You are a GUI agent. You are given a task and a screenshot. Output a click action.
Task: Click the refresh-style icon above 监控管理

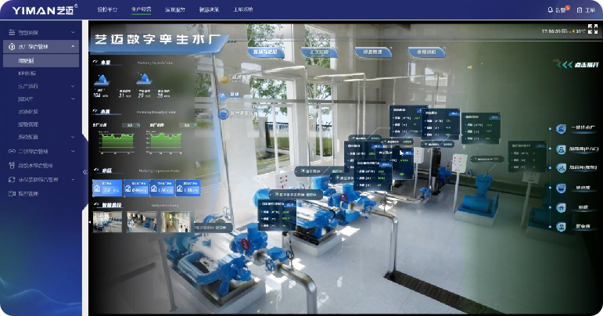[x=12, y=180]
